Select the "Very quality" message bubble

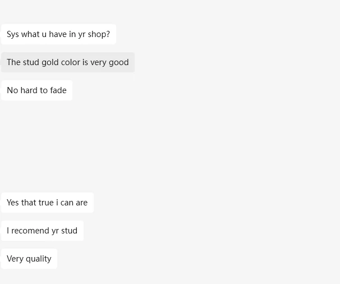tap(29, 259)
